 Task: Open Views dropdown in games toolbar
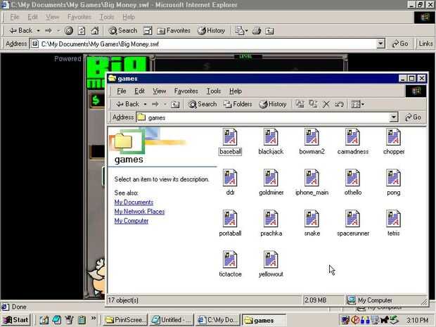[358, 104]
